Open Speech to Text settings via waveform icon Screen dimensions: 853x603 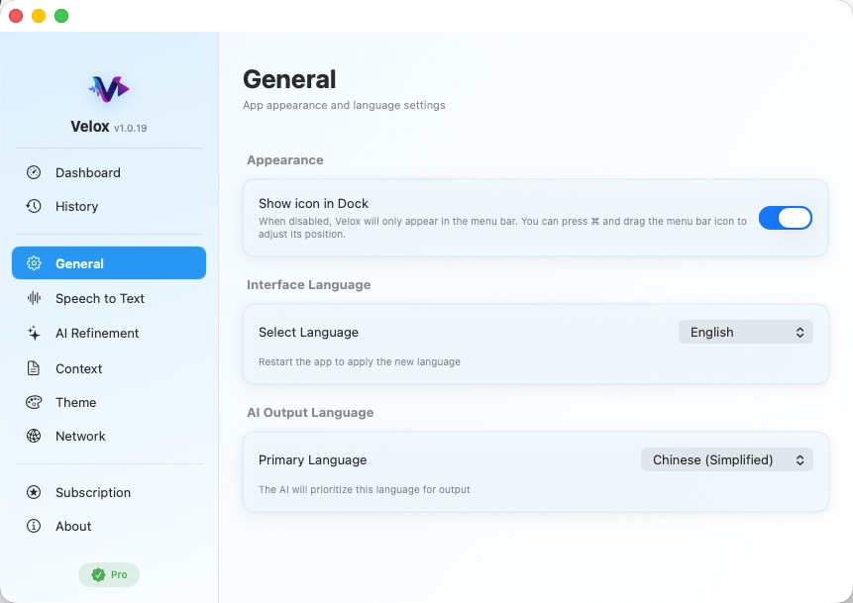click(33, 298)
